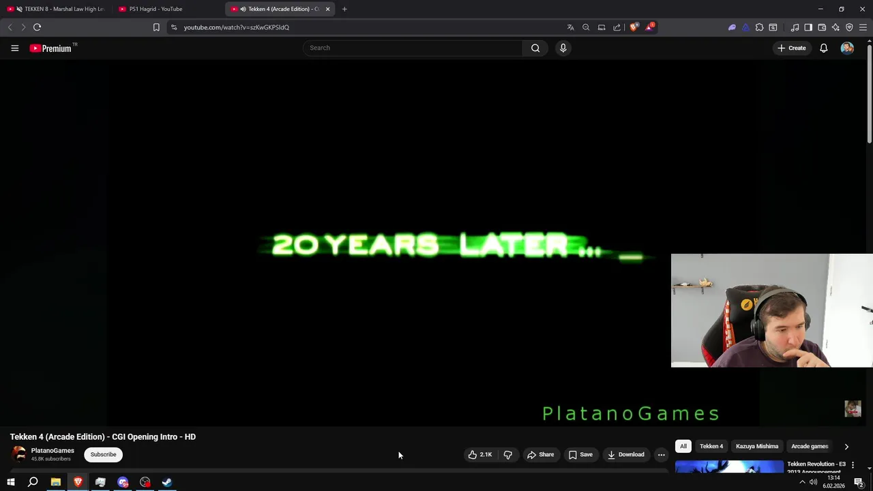
Task: Open the system volume control
Action: click(x=813, y=482)
